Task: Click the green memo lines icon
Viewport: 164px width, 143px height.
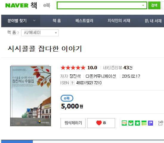Action: click(x=144, y=123)
